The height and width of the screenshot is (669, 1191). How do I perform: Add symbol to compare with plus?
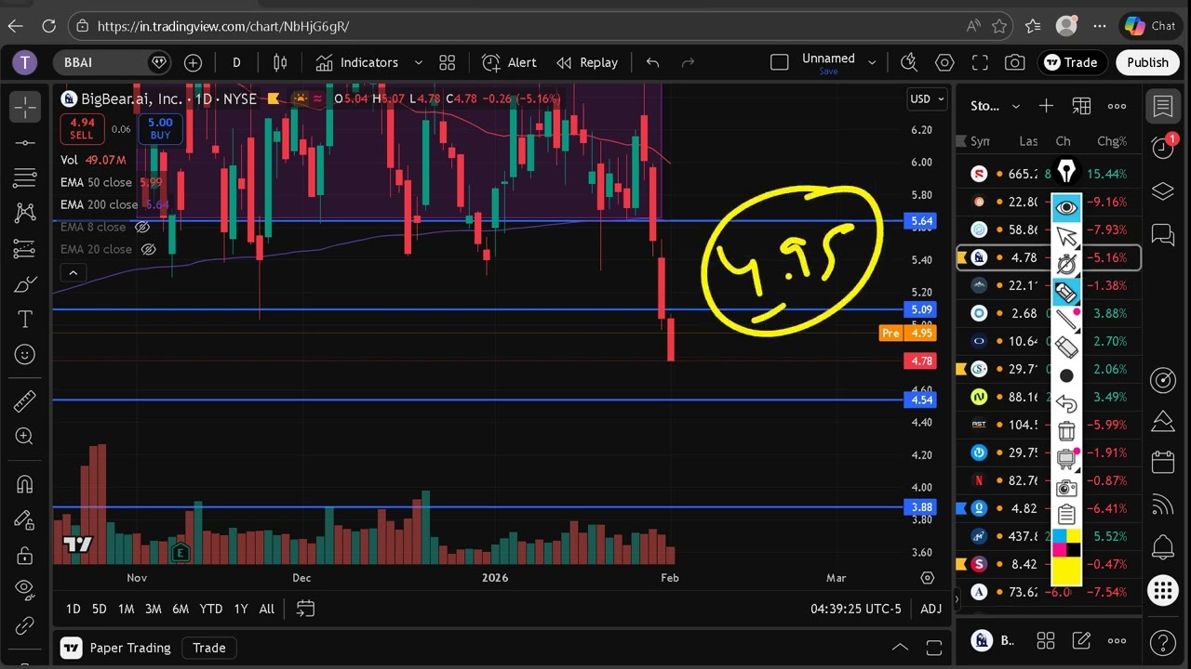[193, 62]
